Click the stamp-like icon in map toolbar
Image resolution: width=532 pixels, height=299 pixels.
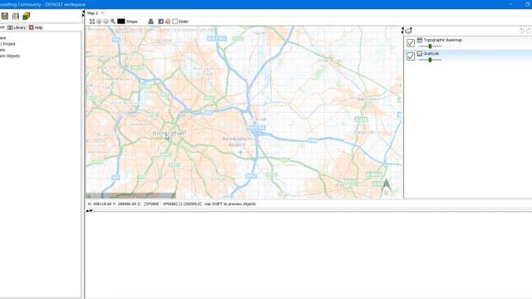pos(150,22)
